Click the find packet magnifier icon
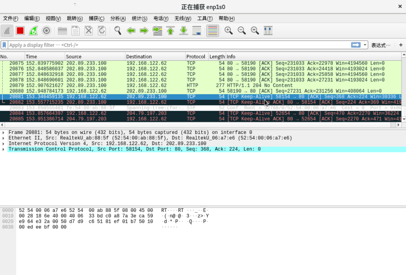The width and height of the screenshot is (406, 275). click(117, 31)
